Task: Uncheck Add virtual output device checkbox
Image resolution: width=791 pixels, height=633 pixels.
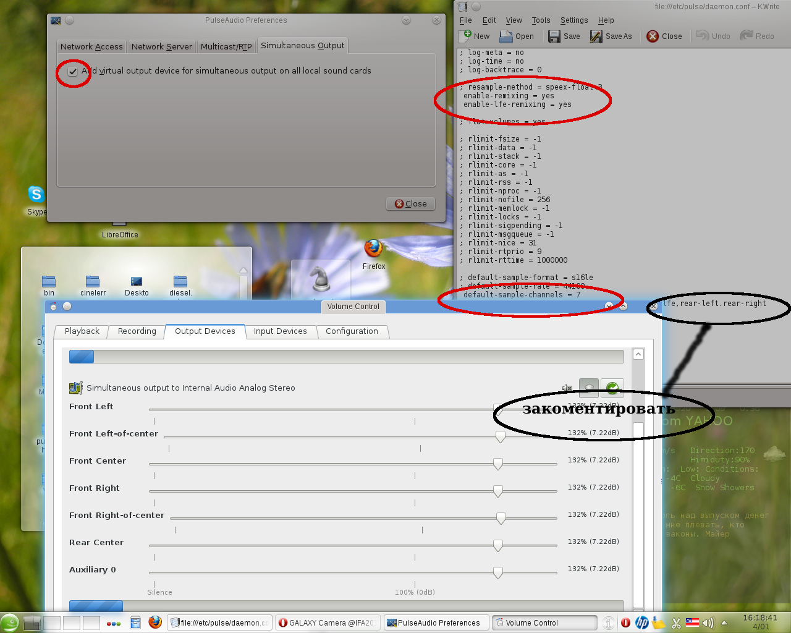Action: (73, 71)
